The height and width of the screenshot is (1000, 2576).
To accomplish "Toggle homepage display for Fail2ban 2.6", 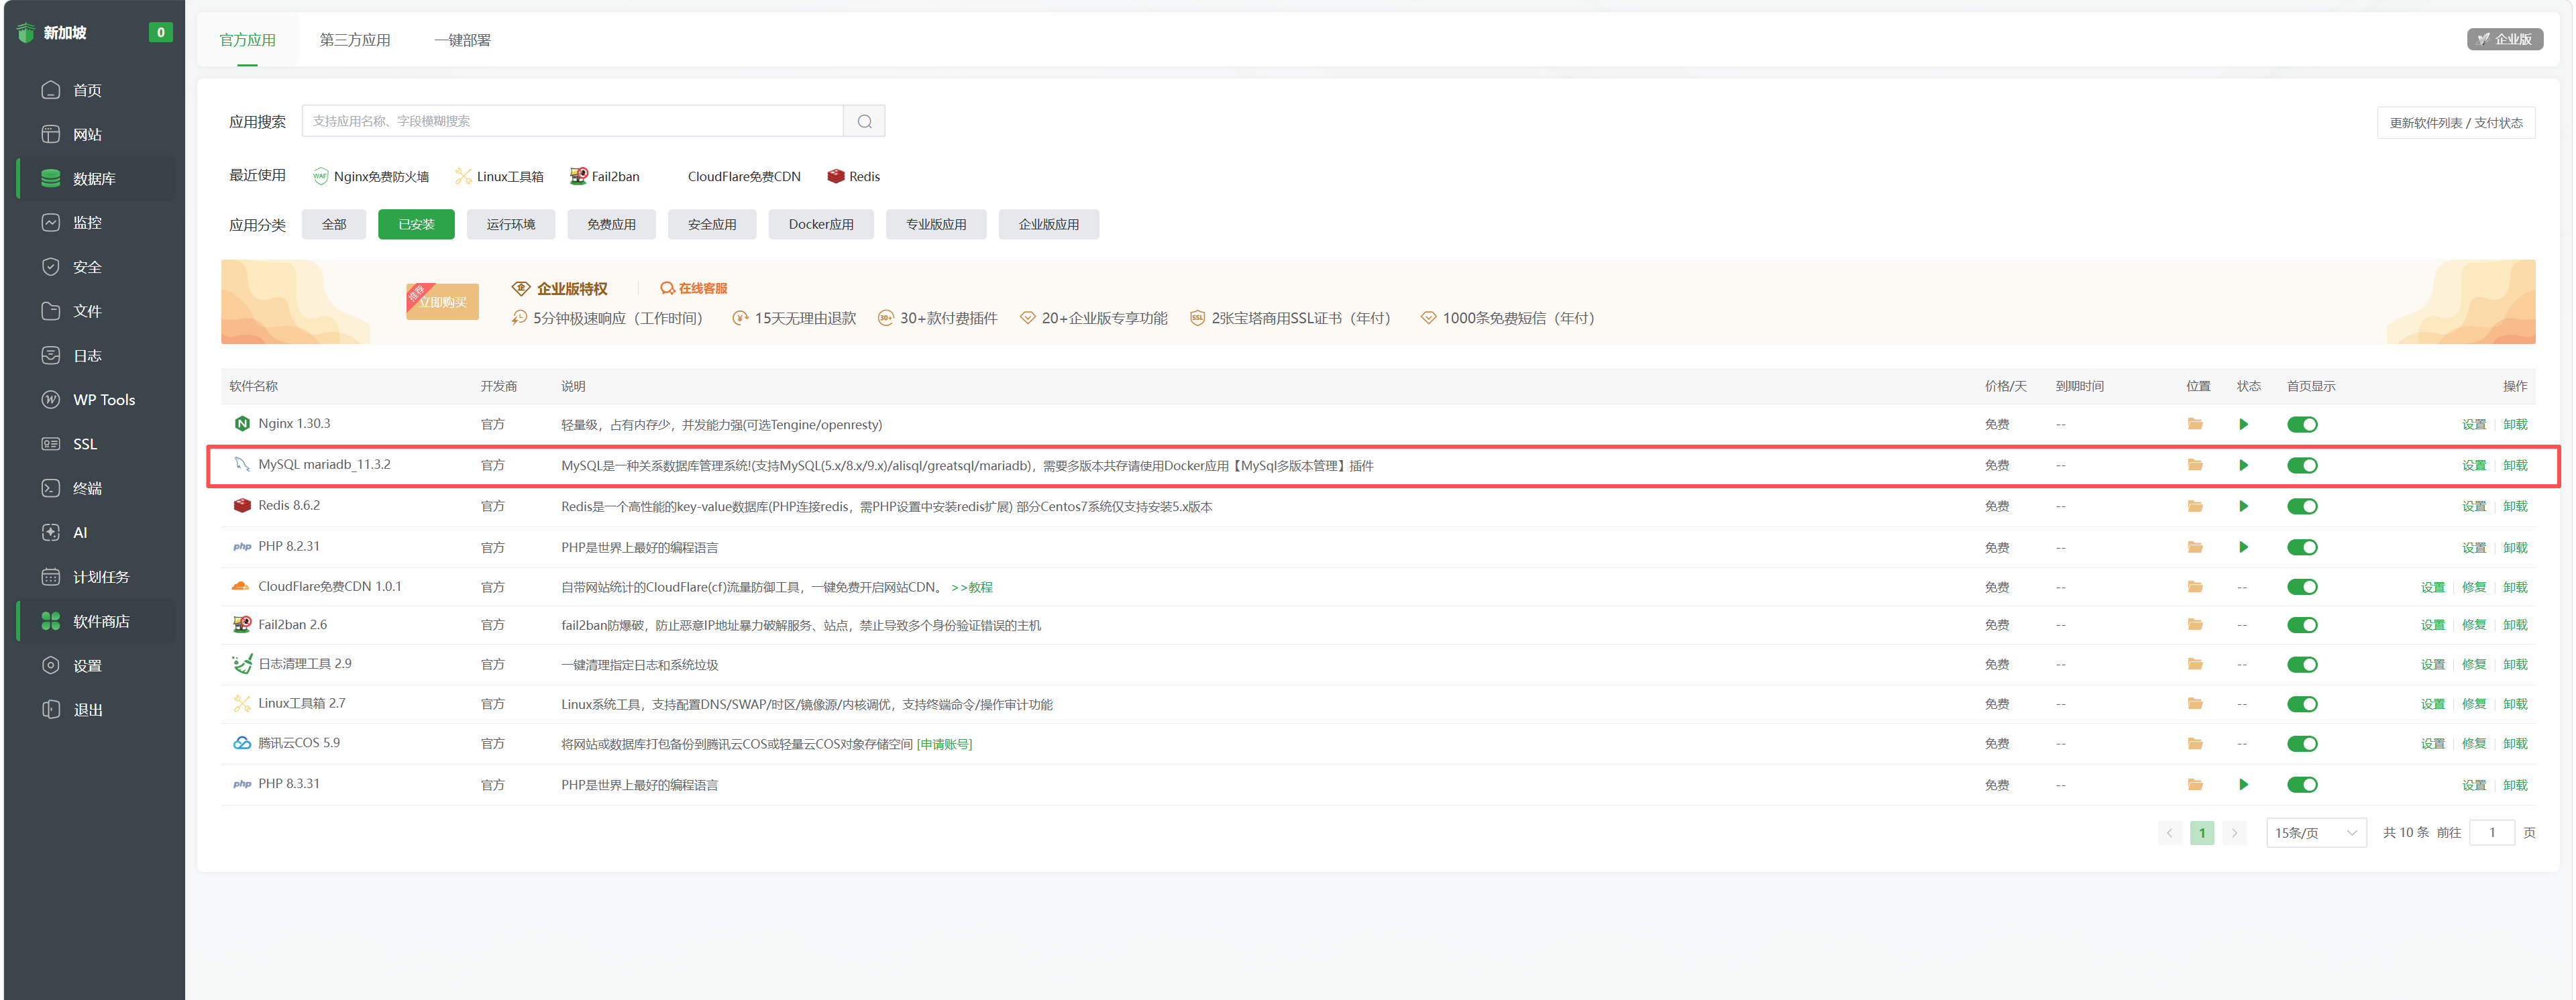I will pyautogui.click(x=2302, y=625).
